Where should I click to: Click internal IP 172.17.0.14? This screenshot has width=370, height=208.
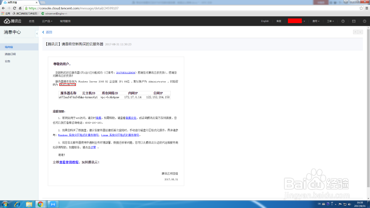(133, 97)
